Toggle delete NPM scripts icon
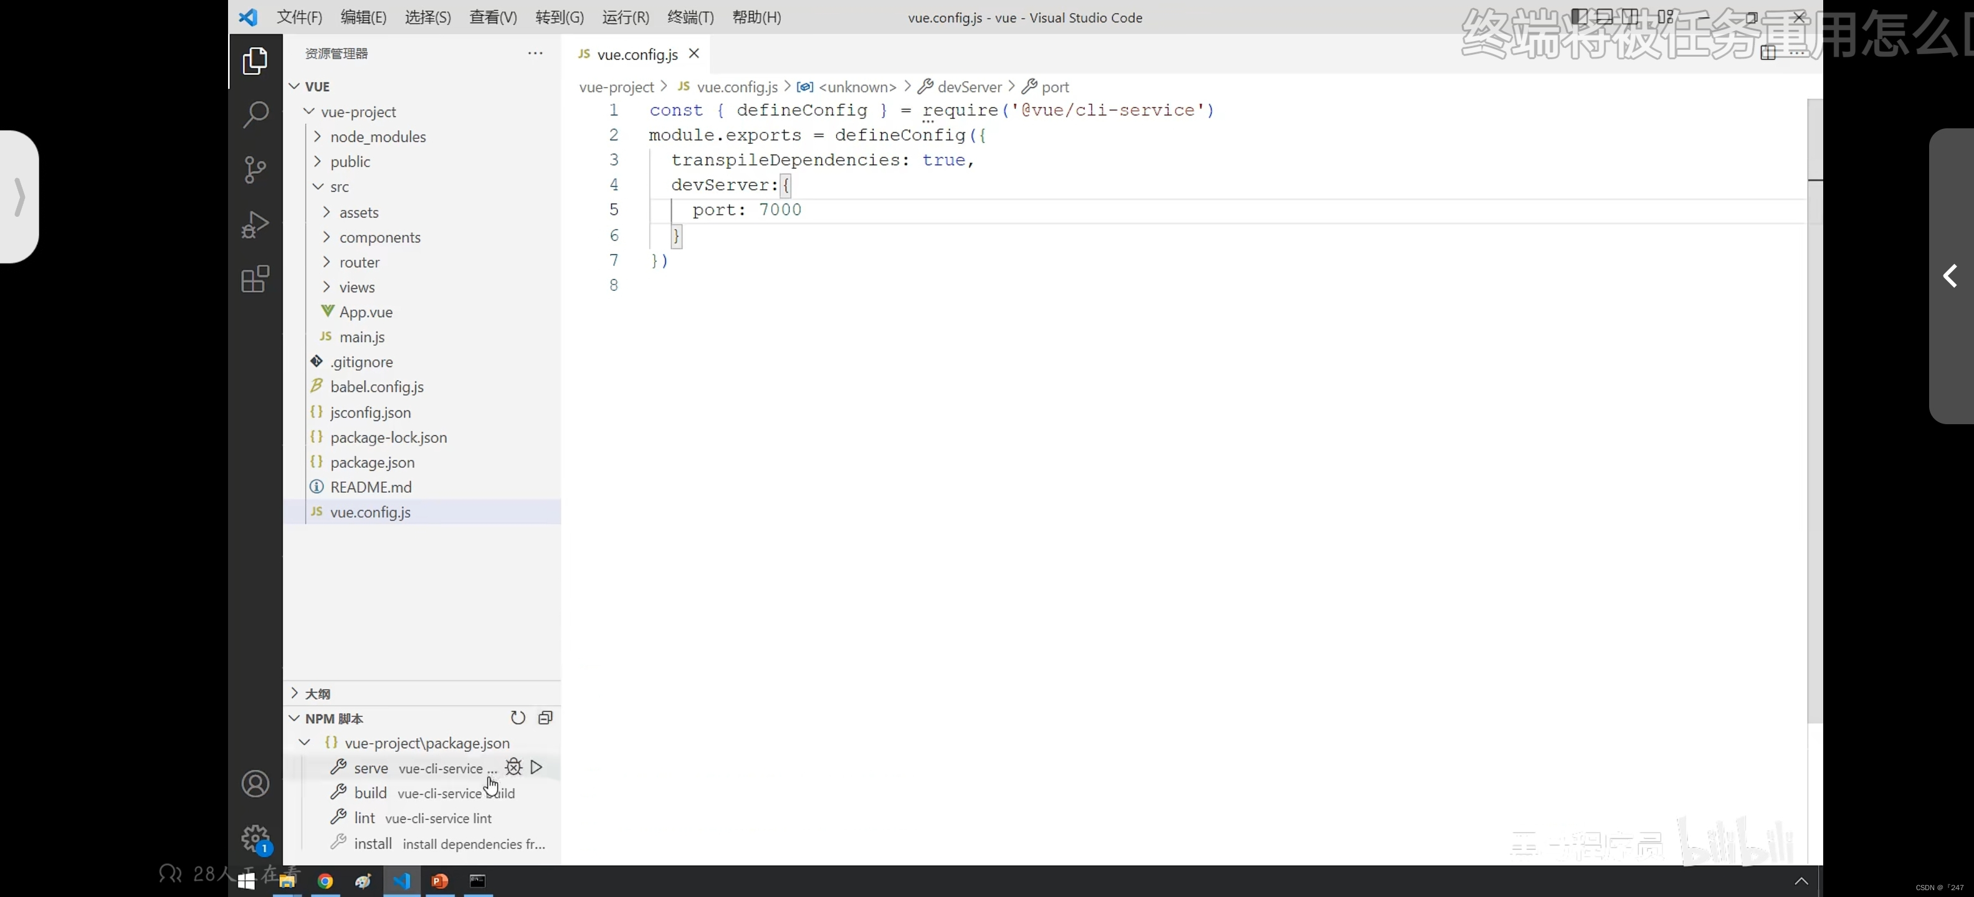 click(544, 717)
